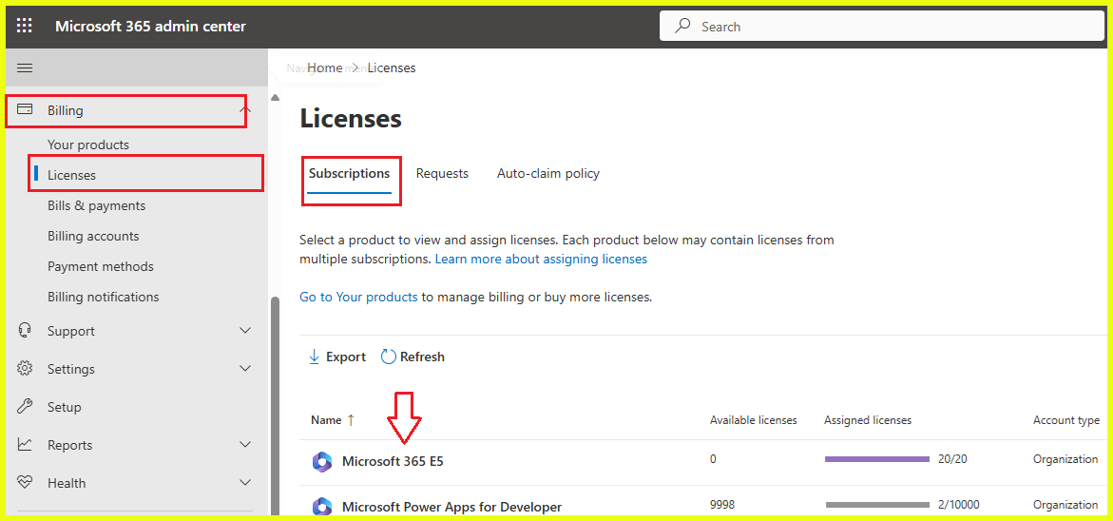Image resolution: width=1113 pixels, height=521 pixels.
Task: Toggle the hamburger navigation menu
Action: (x=25, y=68)
